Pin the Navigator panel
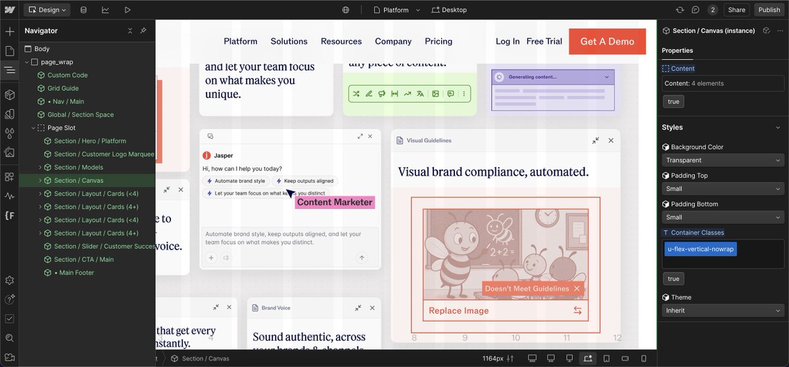Viewport: 789px width, 367px height. click(143, 31)
